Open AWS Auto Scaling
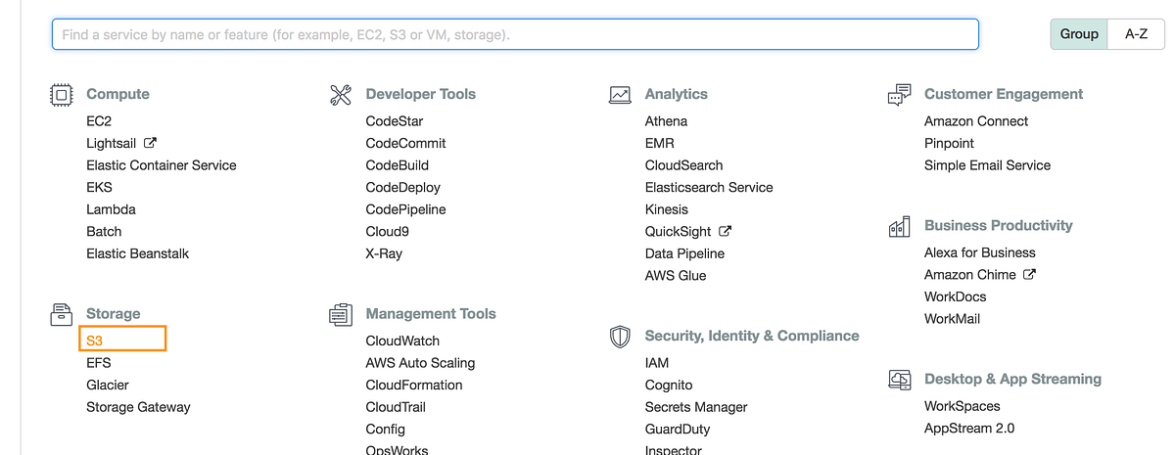The image size is (1175, 455). pyautogui.click(x=420, y=363)
